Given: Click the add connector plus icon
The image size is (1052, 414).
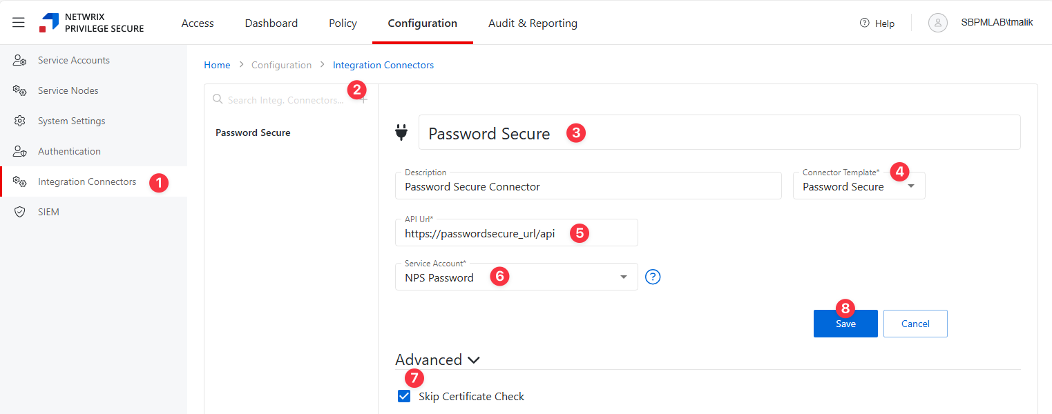Looking at the screenshot, I should [x=364, y=100].
